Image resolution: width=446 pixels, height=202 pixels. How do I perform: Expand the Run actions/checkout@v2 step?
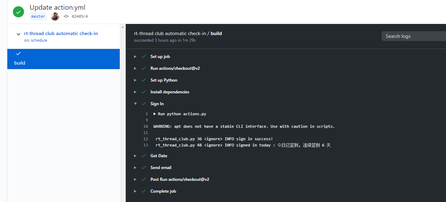pos(135,68)
